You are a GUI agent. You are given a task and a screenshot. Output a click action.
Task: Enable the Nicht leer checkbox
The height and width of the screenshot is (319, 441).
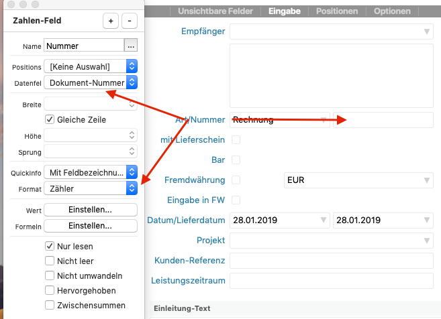click(x=50, y=261)
